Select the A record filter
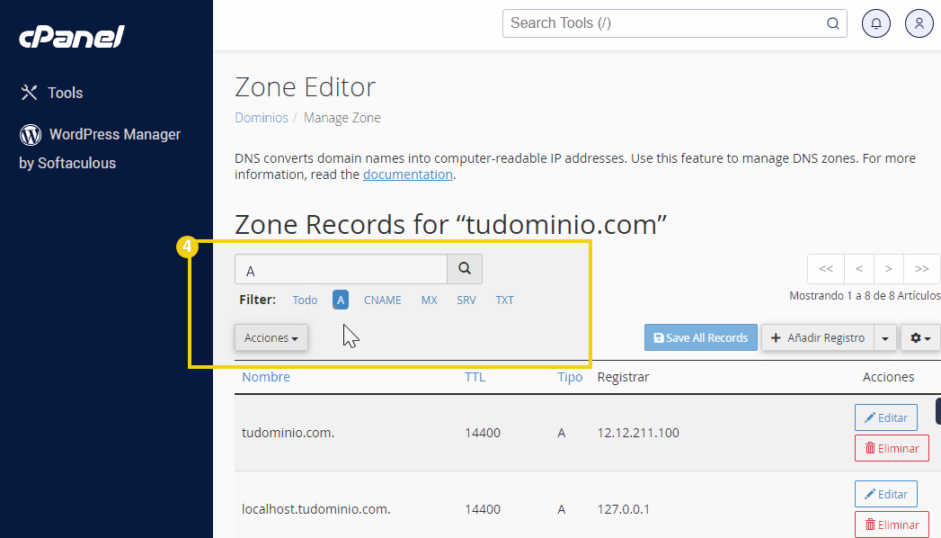The image size is (941, 538). pos(341,300)
